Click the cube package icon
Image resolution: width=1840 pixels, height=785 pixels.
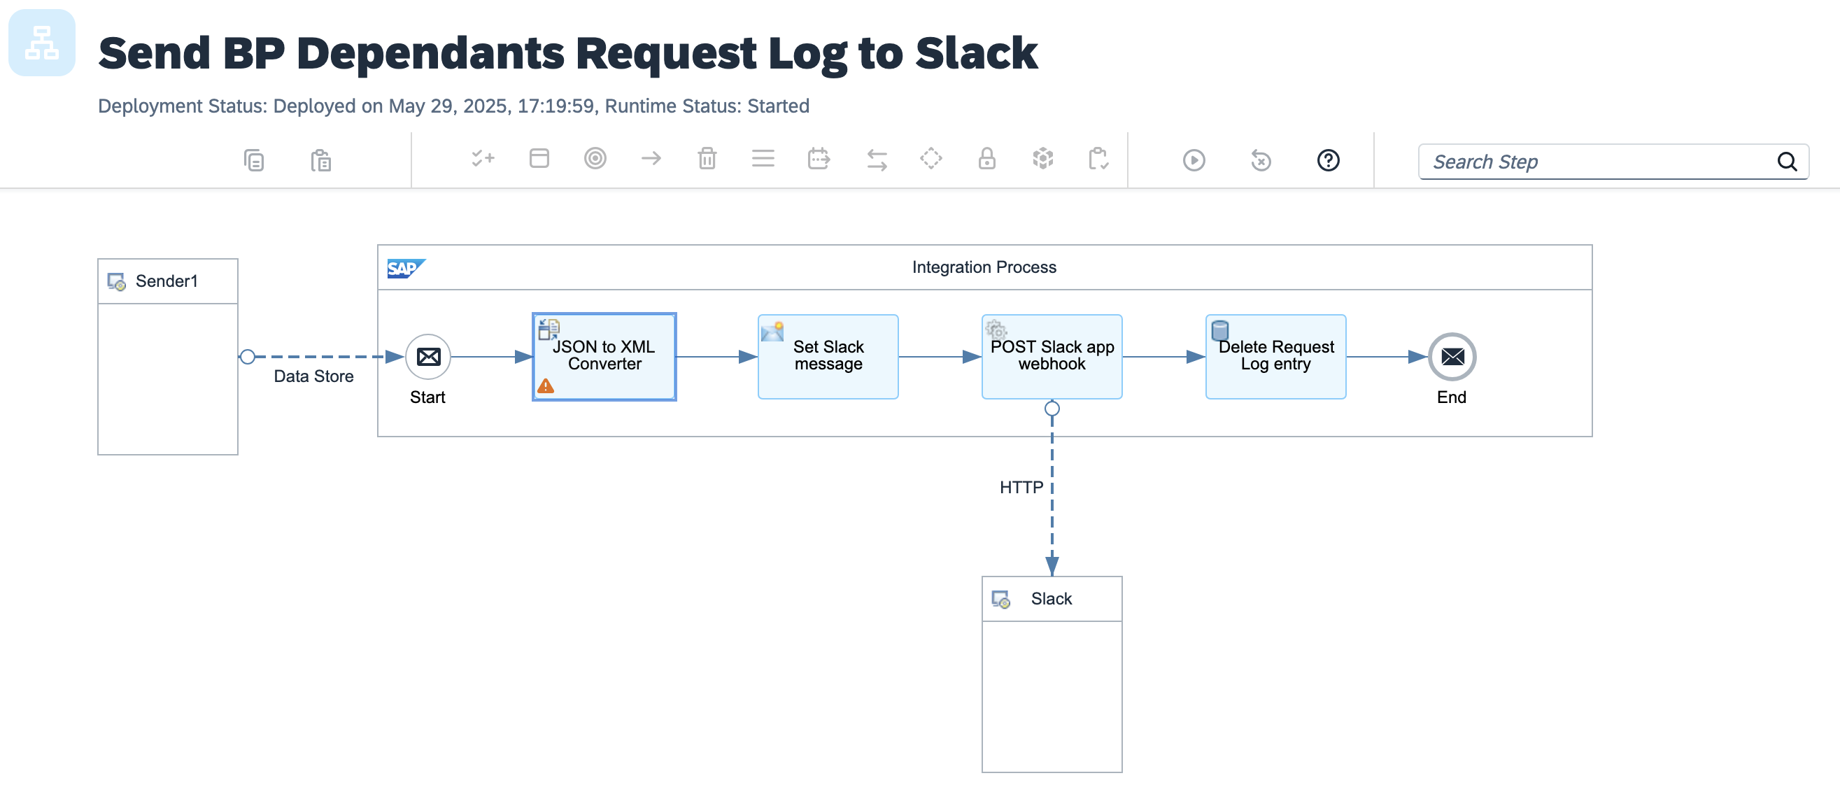[1043, 158]
